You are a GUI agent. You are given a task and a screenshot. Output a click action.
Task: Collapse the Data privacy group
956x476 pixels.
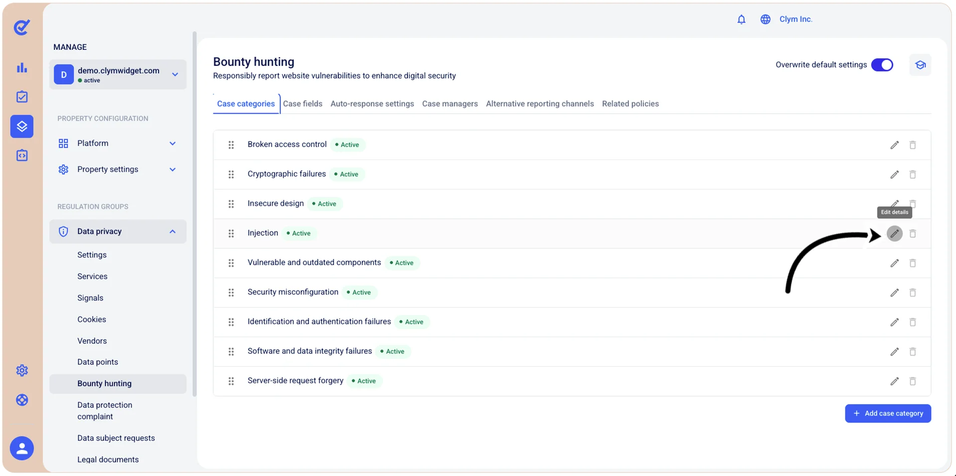(118, 231)
